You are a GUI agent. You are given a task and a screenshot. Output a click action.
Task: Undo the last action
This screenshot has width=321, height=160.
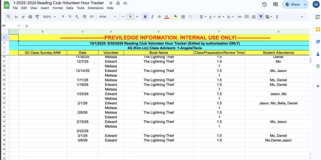tap(16, 17)
